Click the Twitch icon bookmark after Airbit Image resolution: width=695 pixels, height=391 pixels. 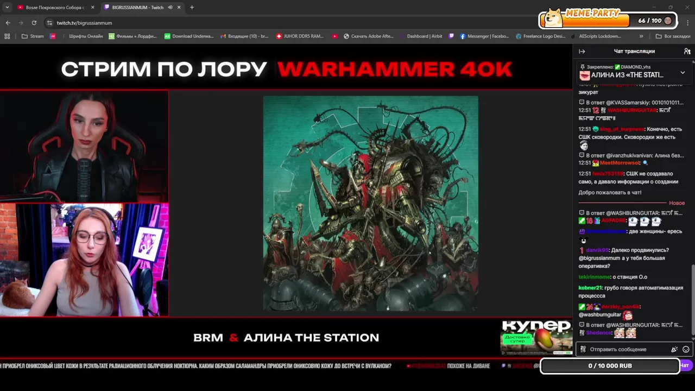point(451,36)
